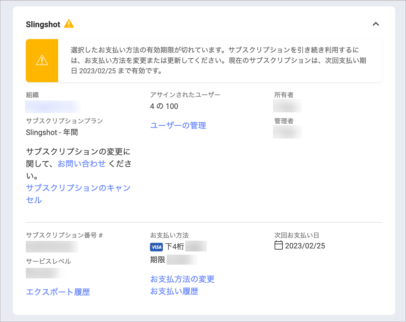Click calendar icon next to 2023/02/25
The image size is (406, 322).
tap(278, 245)
